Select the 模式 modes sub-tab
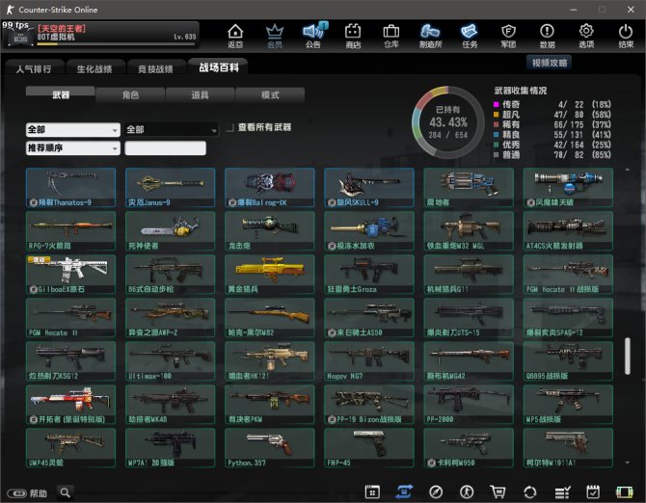Viewport: 646px width, 503px height. [270, 95]
